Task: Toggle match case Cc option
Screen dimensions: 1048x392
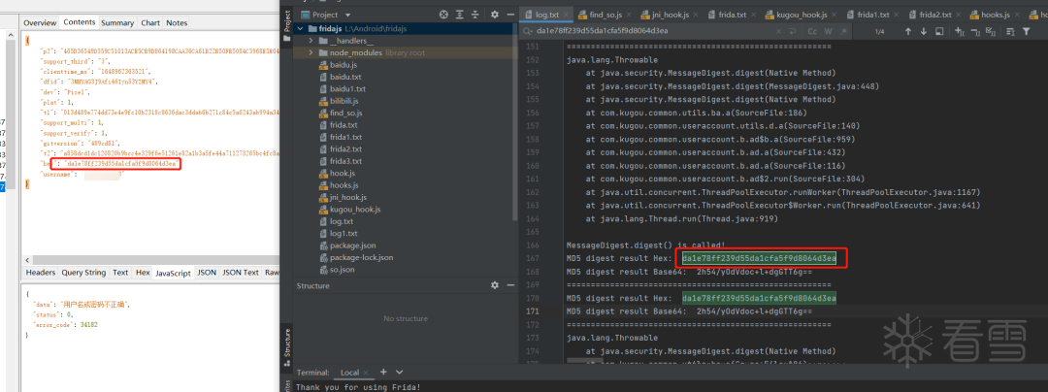Action: click(x=813, y=31)
